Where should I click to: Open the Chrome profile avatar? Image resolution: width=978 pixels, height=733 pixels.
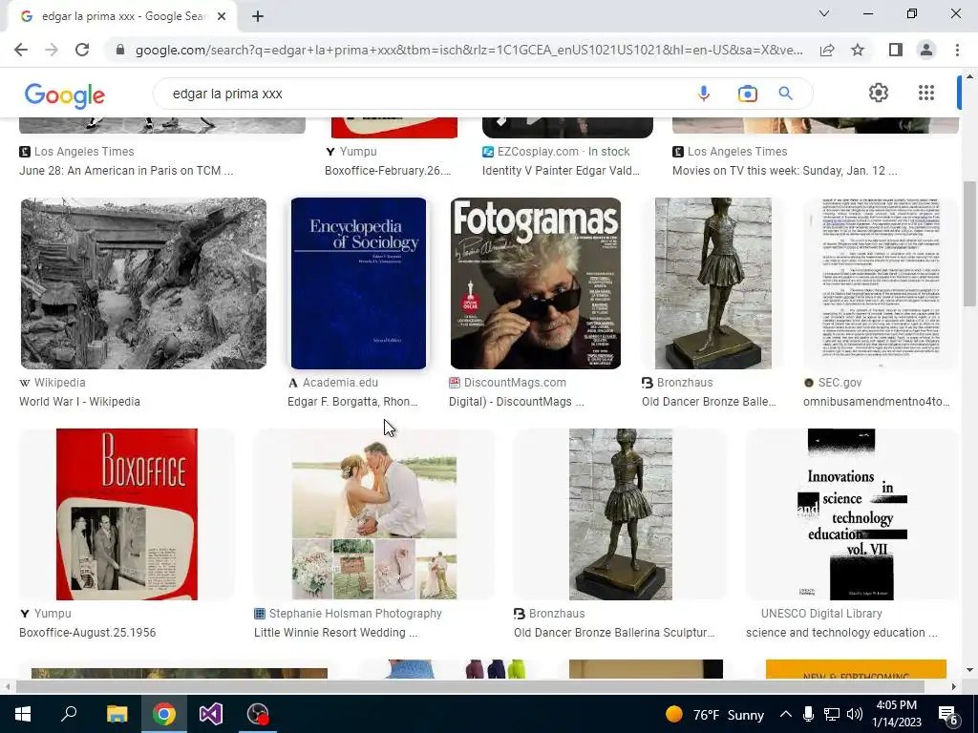(926, 50)
